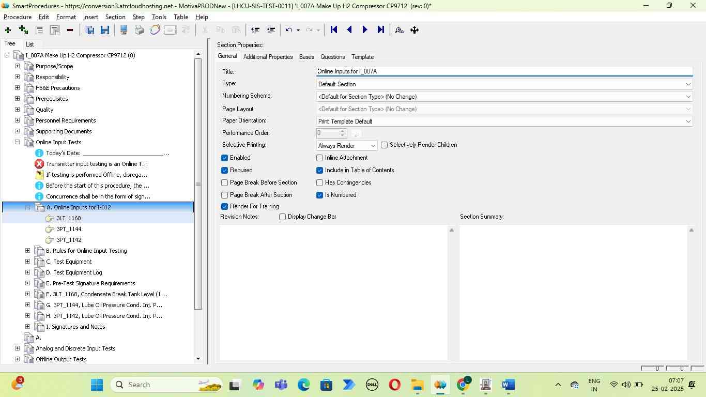Expand the Prerequisites tree node
706x397 pixels.
pyautogui.click(x=17, y=99)
